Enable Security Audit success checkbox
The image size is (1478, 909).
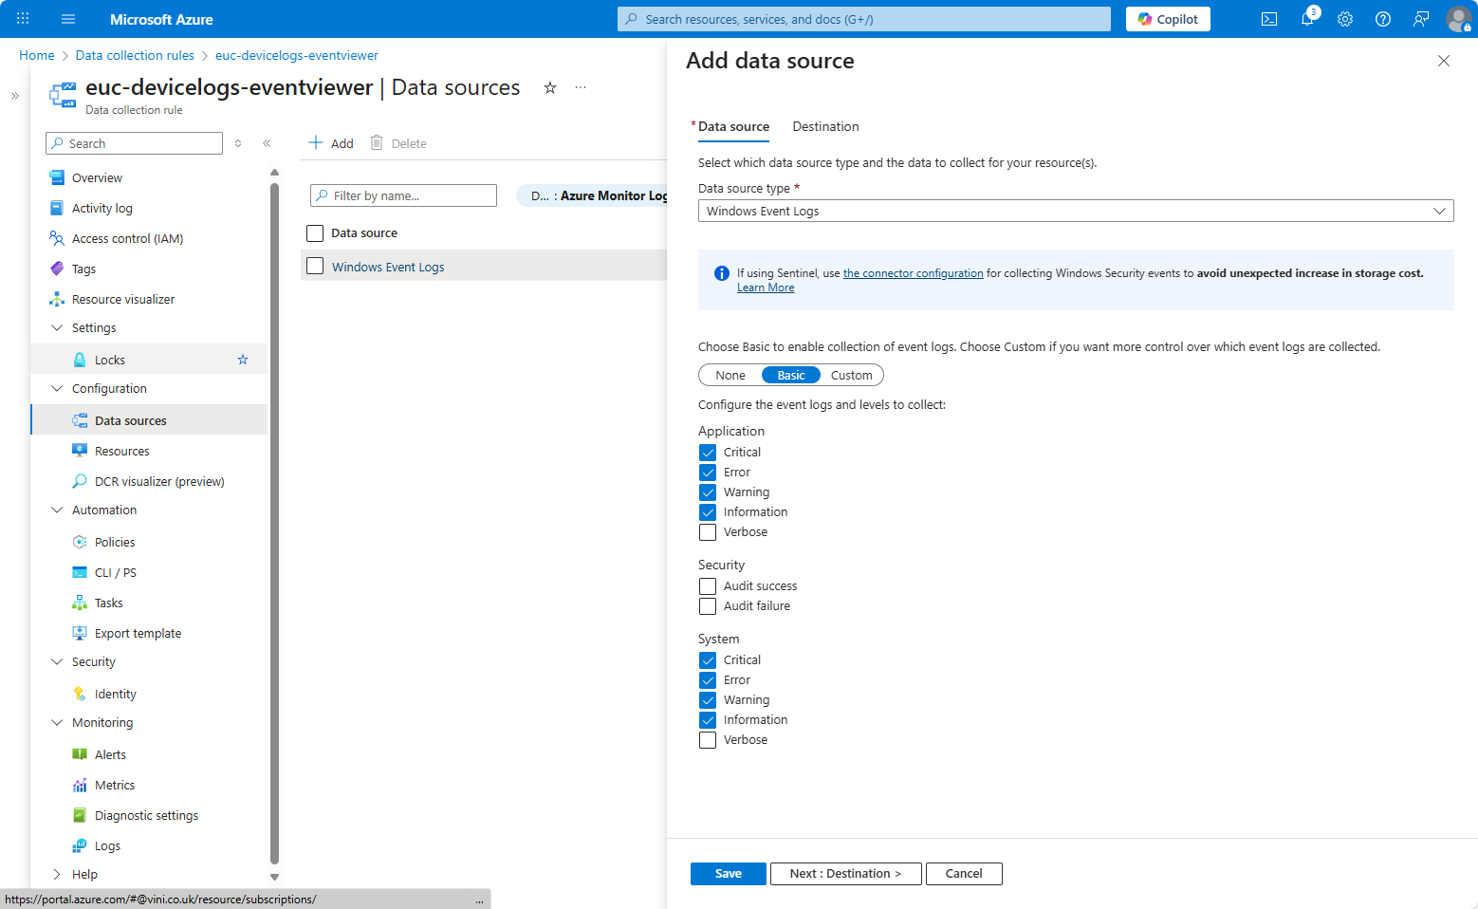pyautogui.click(x=708, y=586)
